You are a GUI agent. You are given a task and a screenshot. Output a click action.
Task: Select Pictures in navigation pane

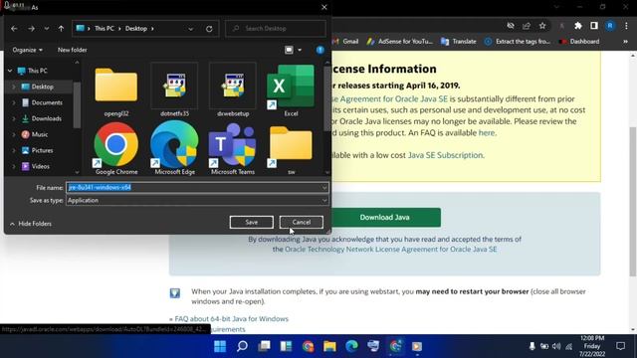[42, 150]
